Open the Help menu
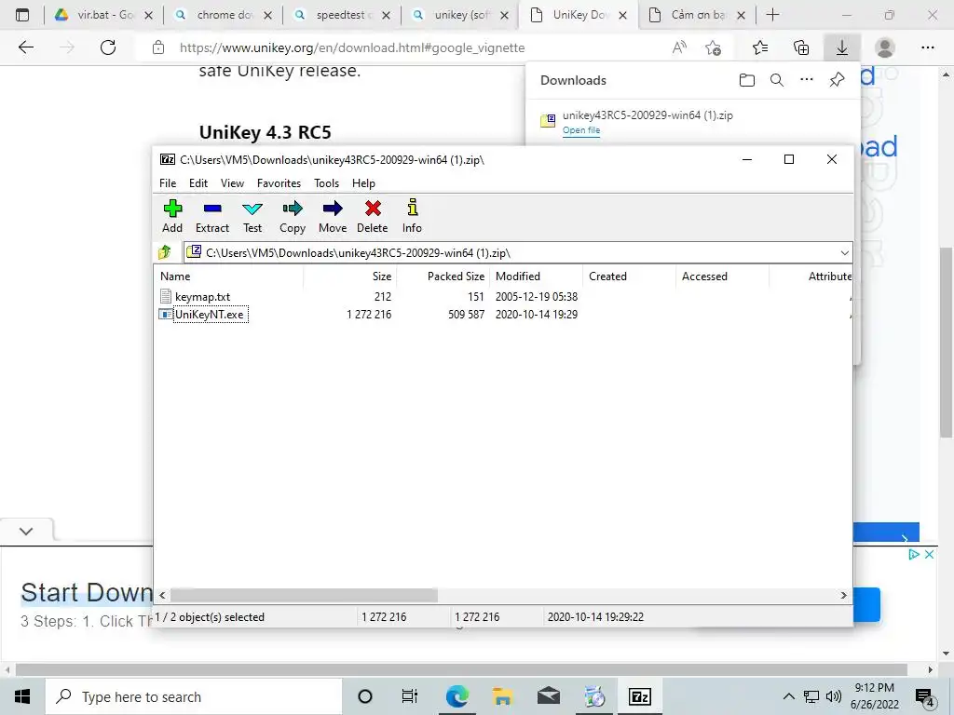The image size is (954, 715). point(364,183)
